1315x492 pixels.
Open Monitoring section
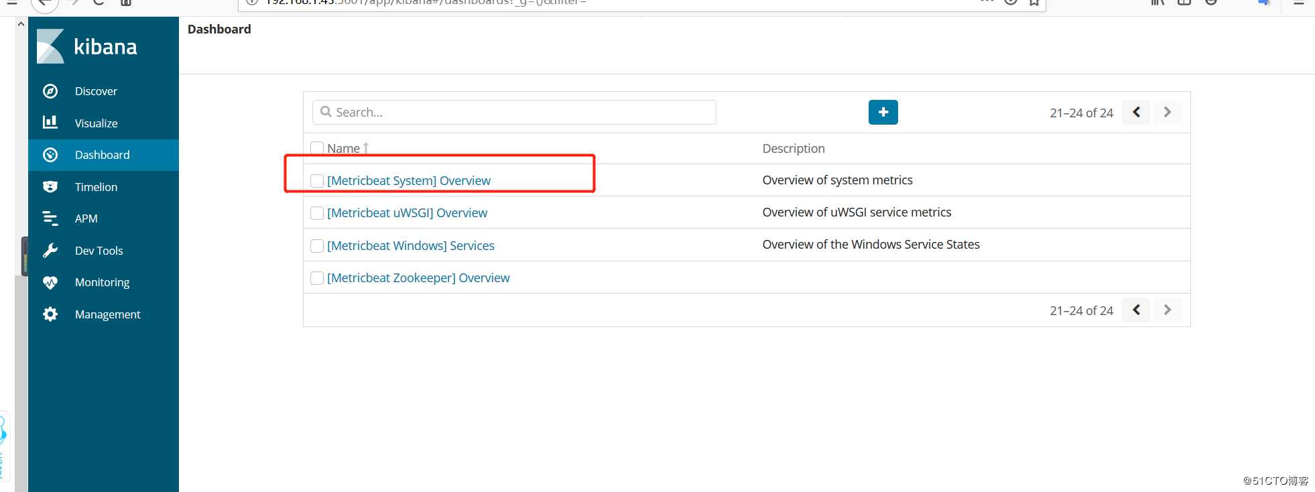coord(103,282)
